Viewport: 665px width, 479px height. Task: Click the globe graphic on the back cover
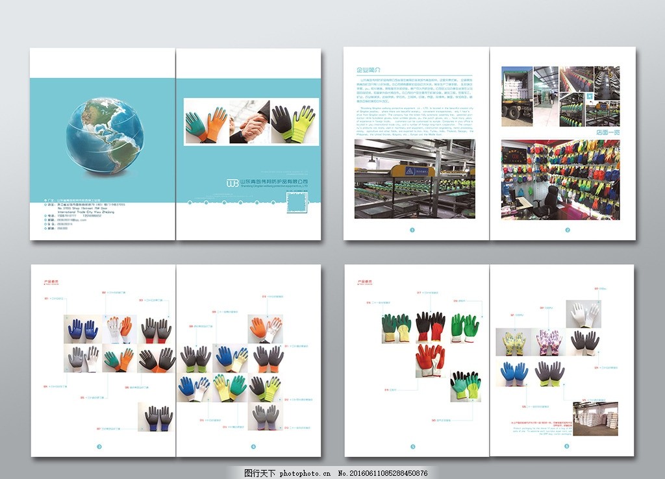coord(103,136)
